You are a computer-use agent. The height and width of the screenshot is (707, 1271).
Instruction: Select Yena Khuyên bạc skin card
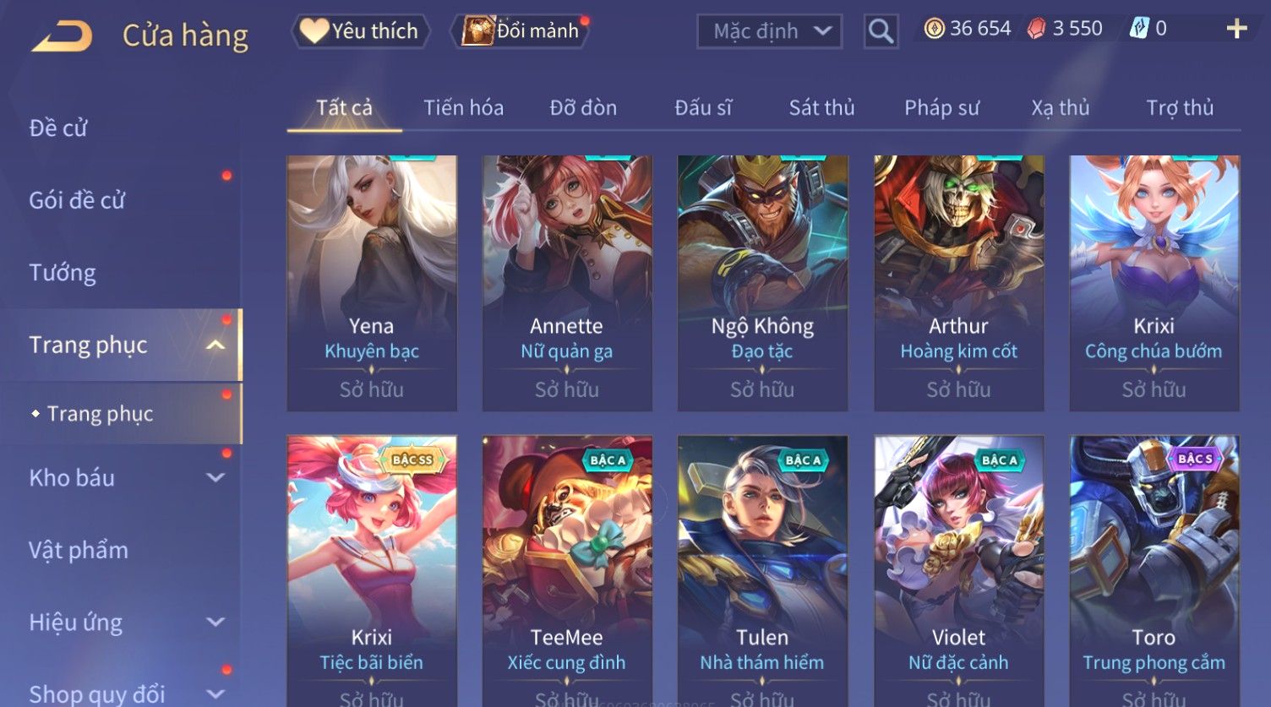point(372,283)
